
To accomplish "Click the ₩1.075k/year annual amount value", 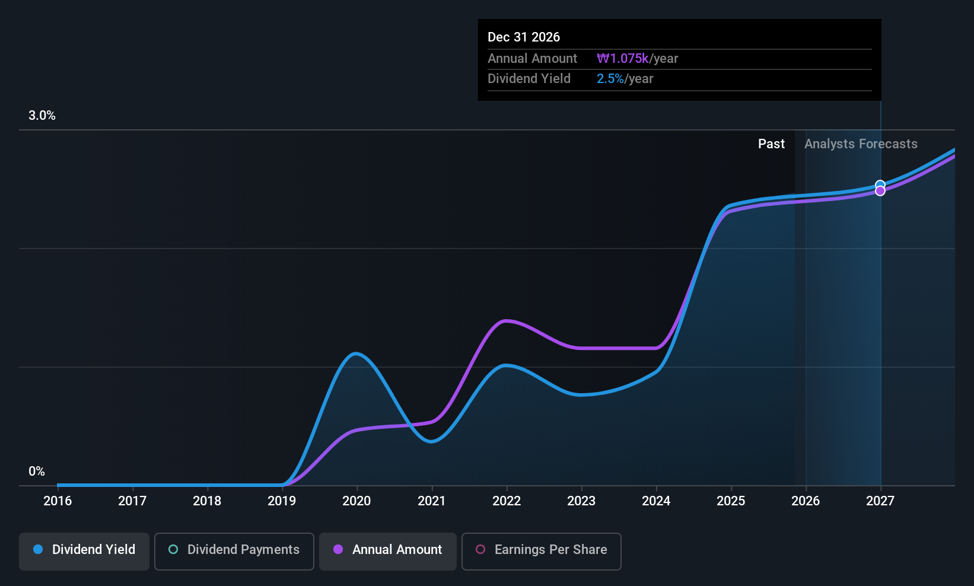I will pos(637,59).
